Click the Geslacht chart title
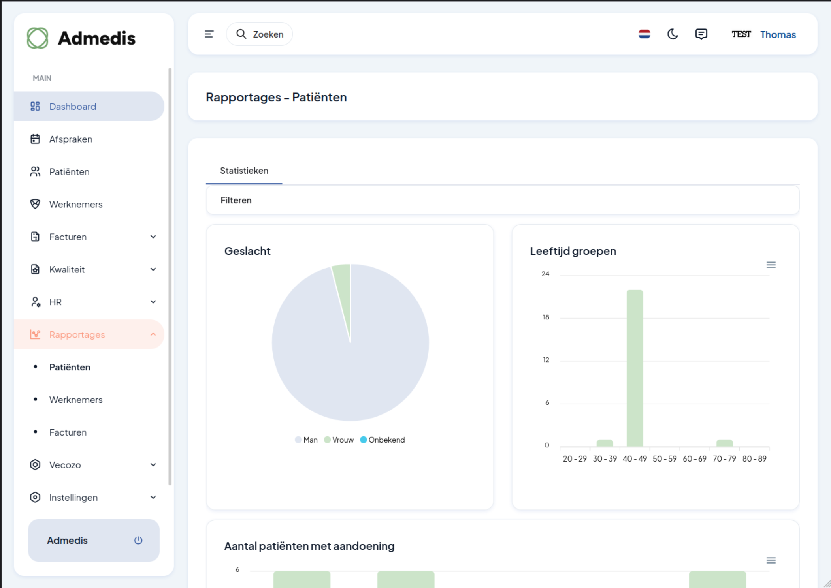This screenshot has height=588, width=831. 247,251
